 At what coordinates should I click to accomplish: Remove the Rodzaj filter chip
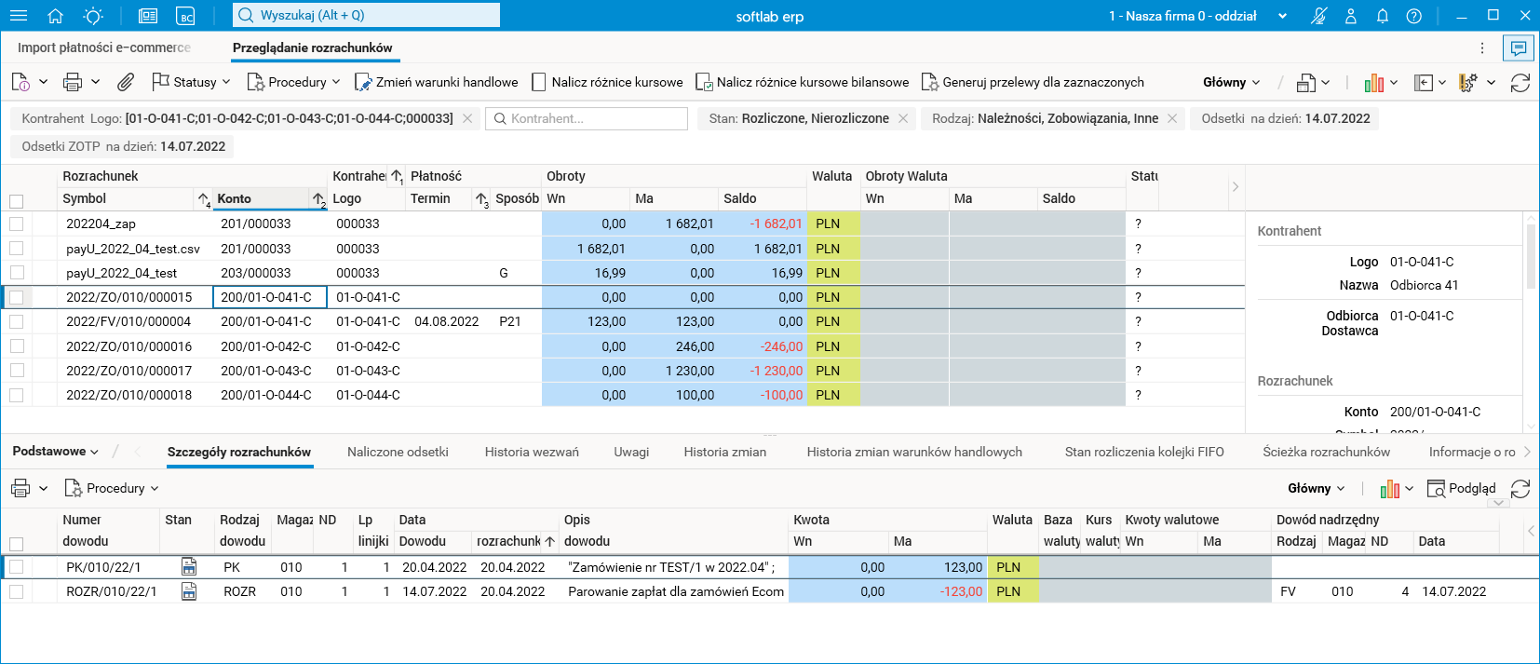1172,118
